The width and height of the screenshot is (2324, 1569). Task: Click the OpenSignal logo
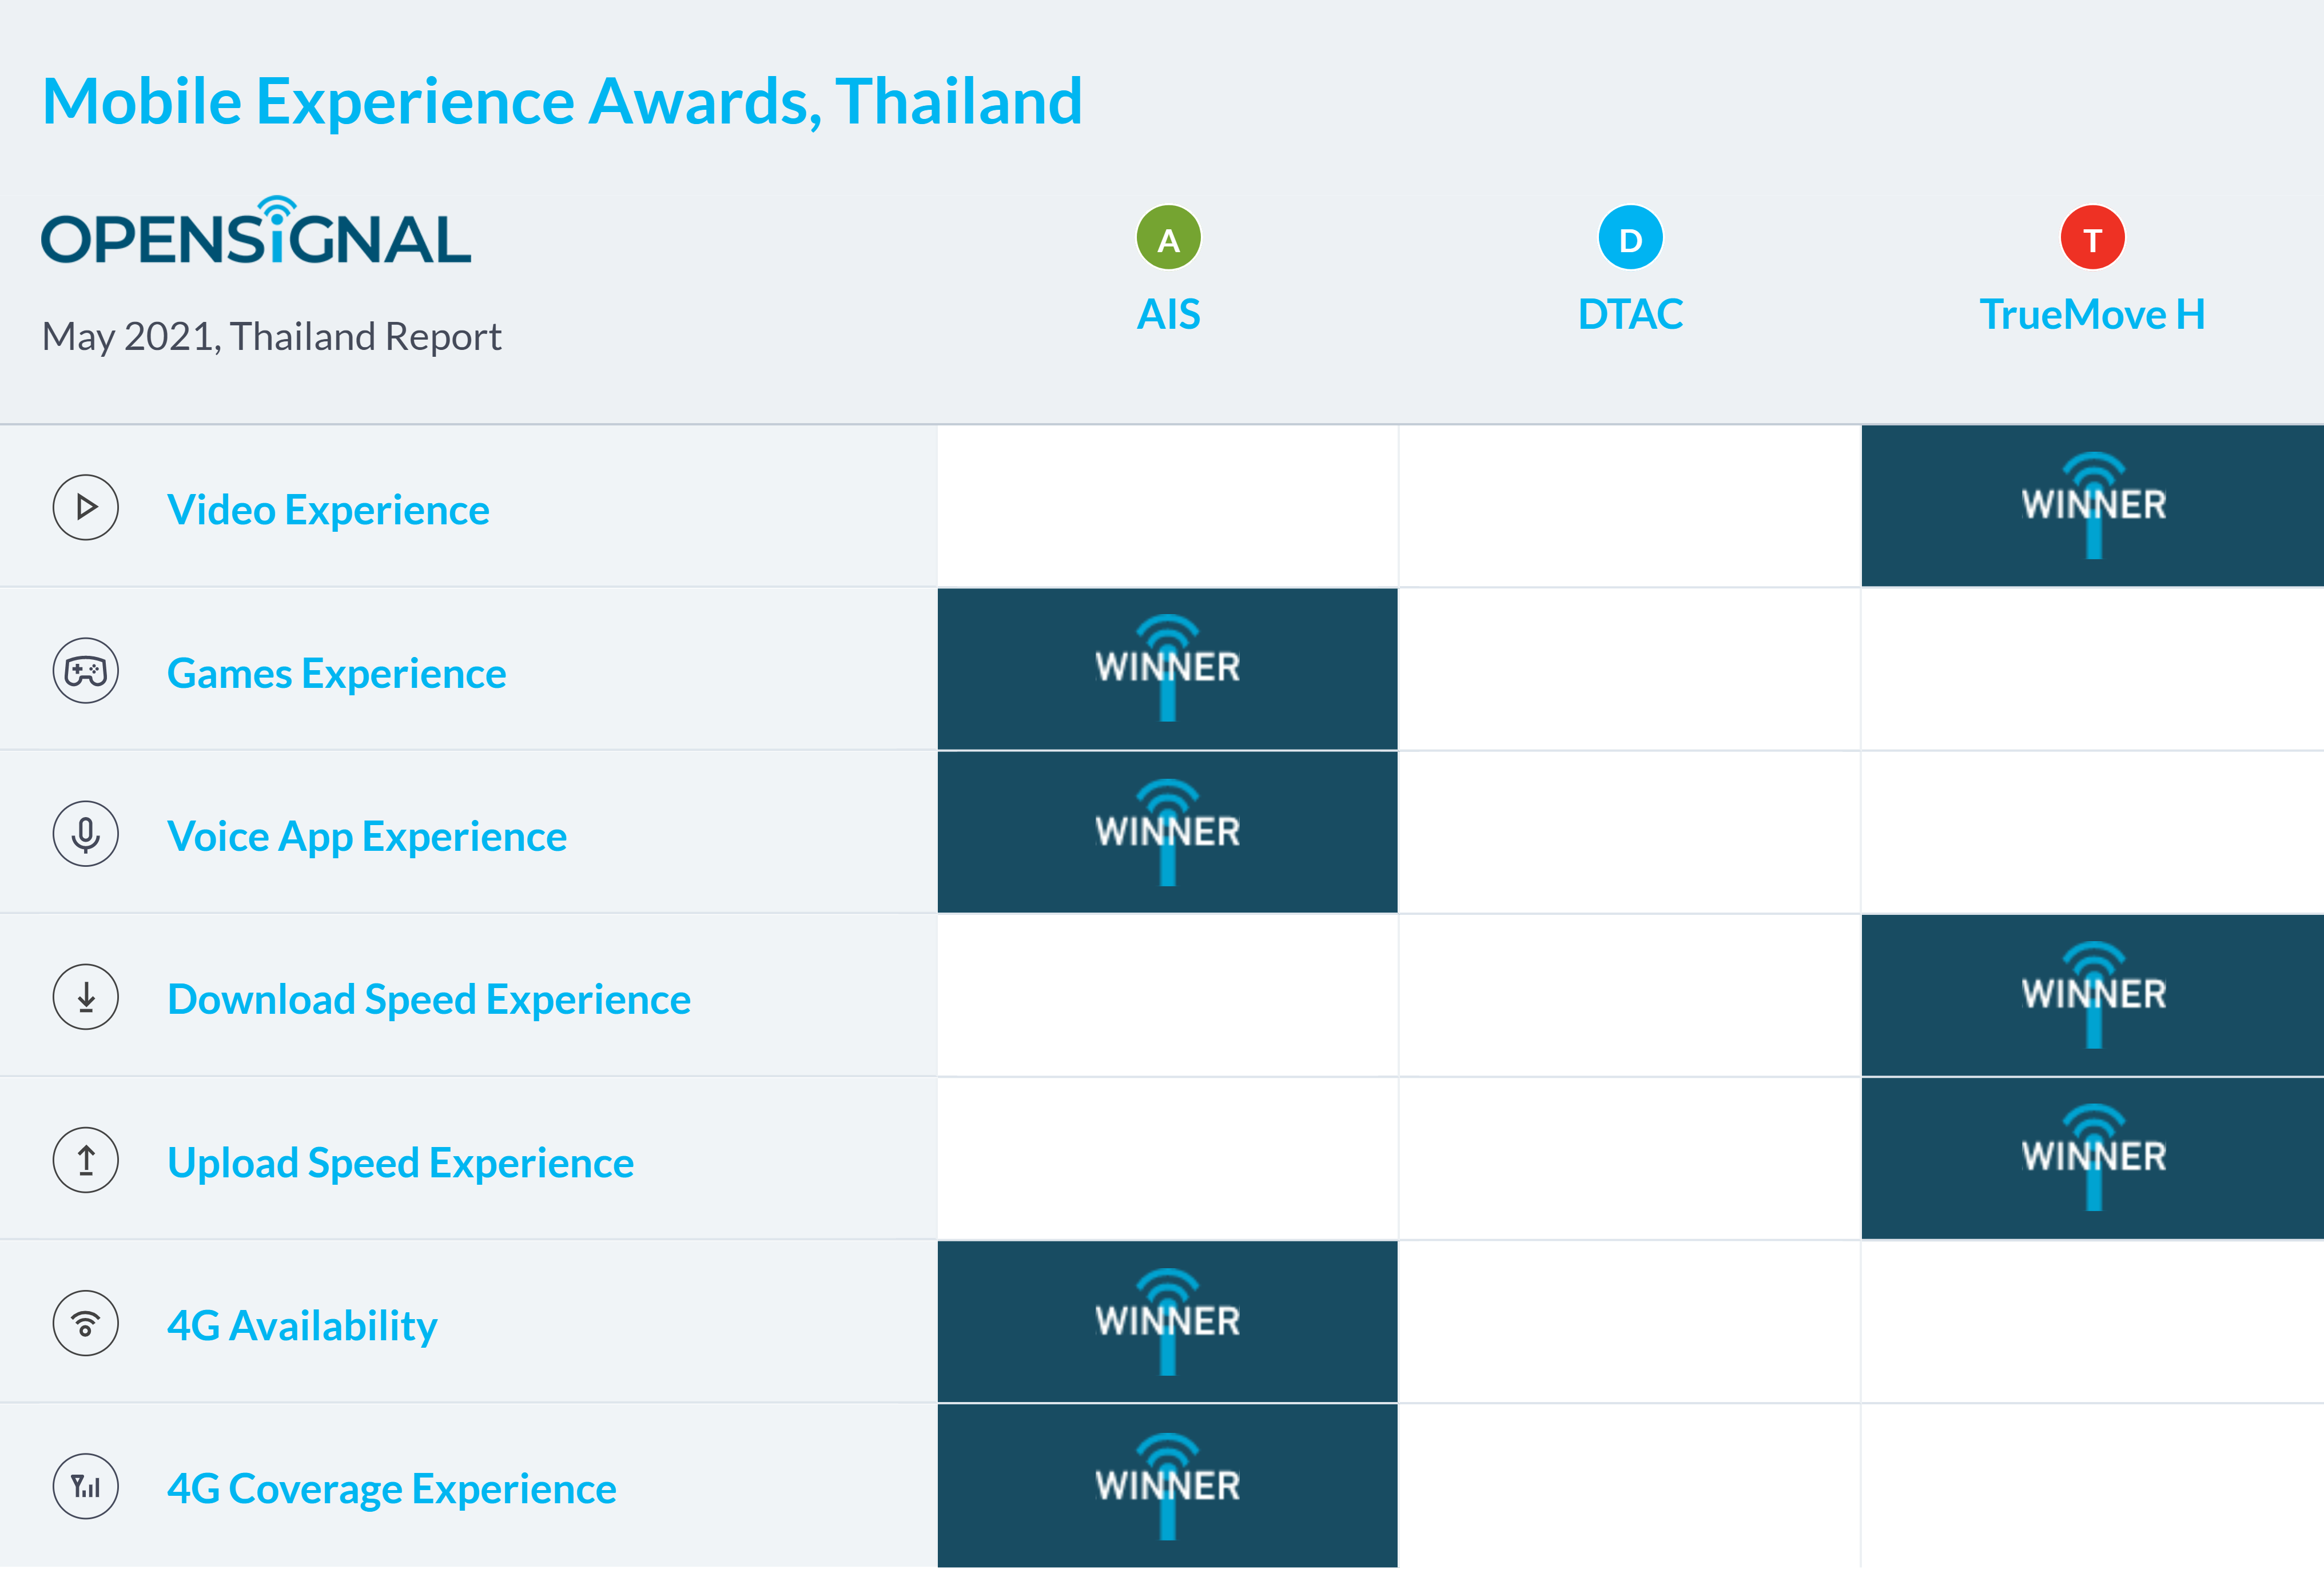(256, 232)
